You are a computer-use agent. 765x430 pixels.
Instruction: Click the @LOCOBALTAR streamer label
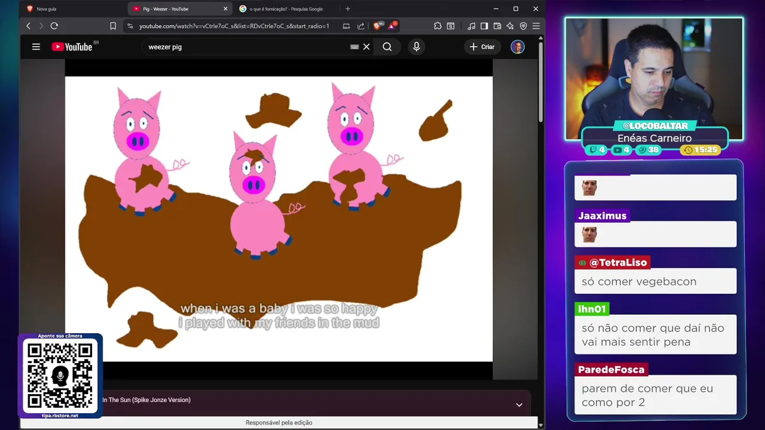coord(655,126)
